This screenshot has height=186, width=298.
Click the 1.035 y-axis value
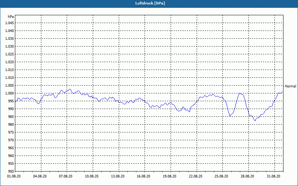[x=10, y=39]
